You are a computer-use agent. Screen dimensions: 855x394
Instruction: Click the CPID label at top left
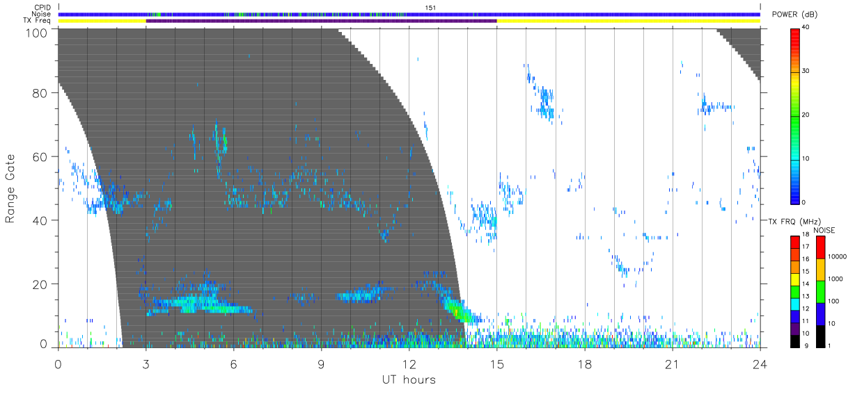[42, 7]
